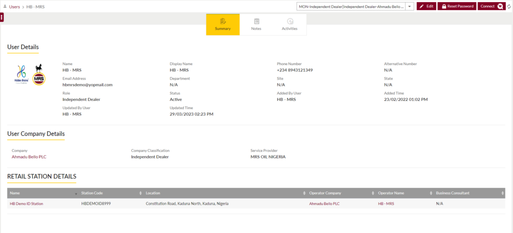This screenshot has width=513, height=233.
Task: Click the user icon in the breadcrumb
Action: 5,6
